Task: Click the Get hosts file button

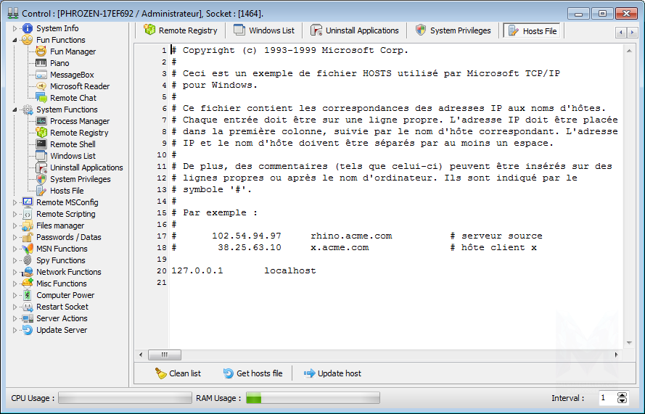Action: [x=252, y=373]
